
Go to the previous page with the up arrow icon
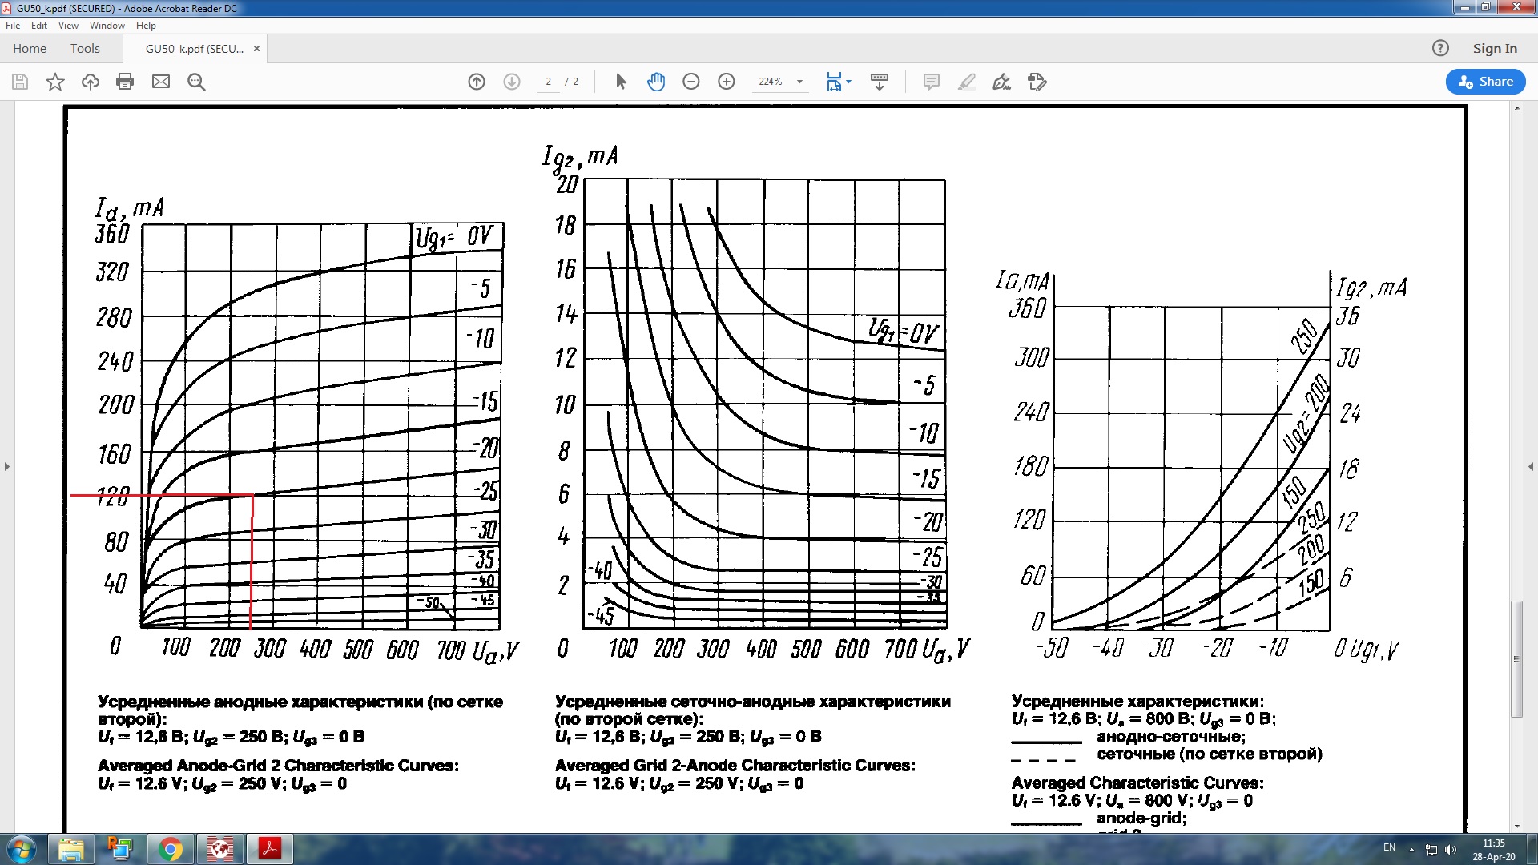click(477, 82)
